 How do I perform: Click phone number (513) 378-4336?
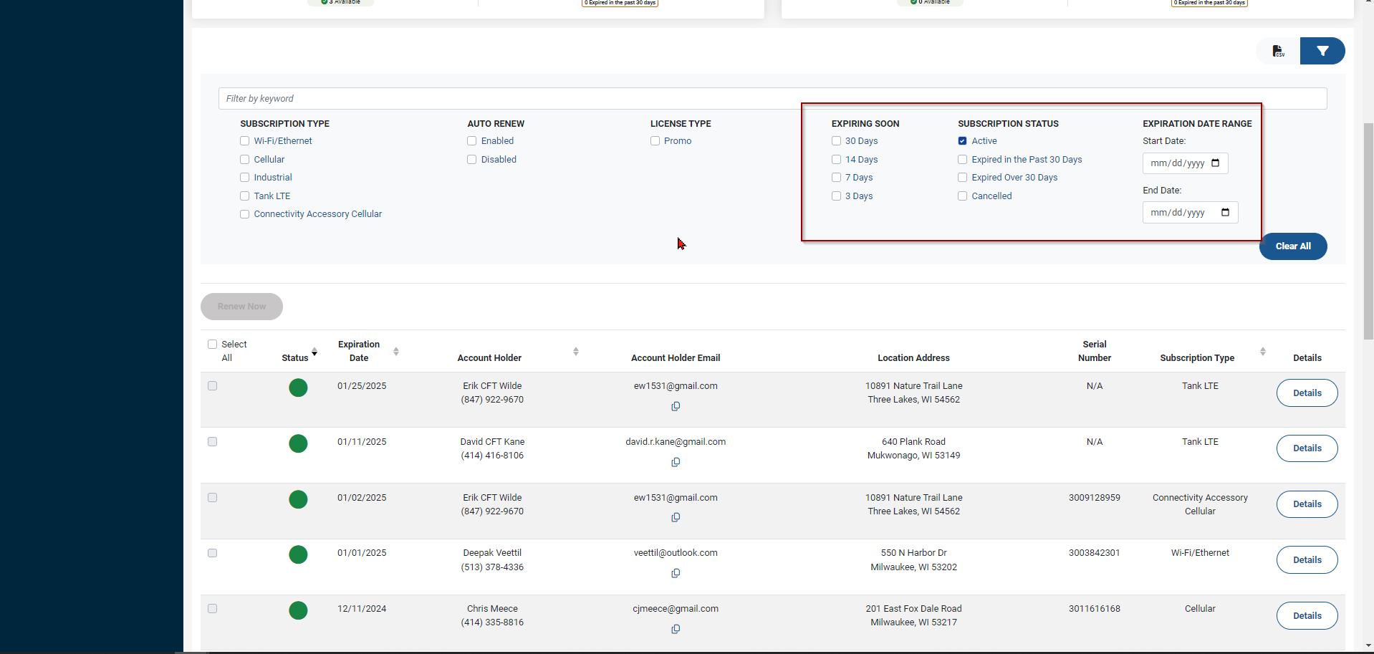coord(492,567)
